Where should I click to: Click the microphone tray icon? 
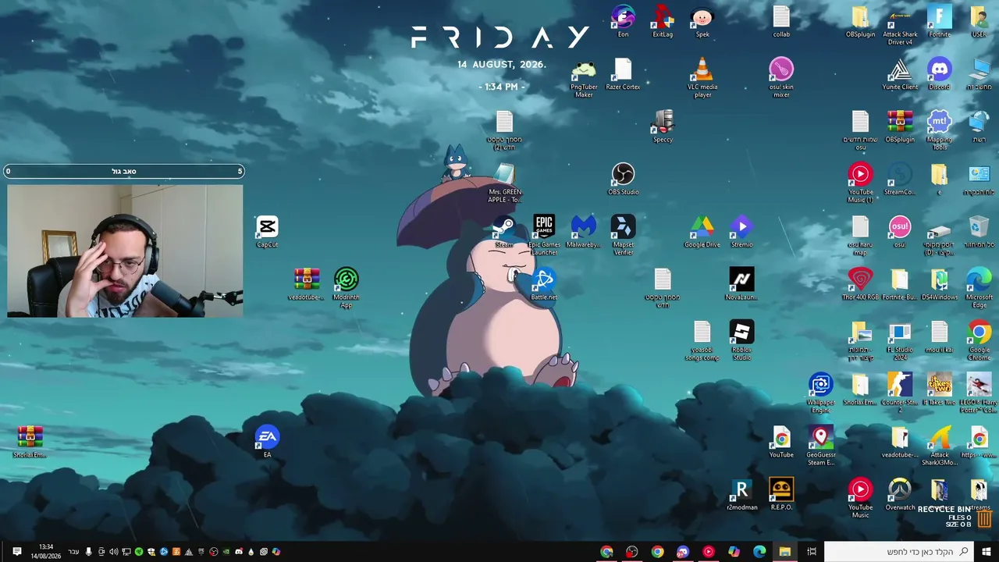point(88,552)
